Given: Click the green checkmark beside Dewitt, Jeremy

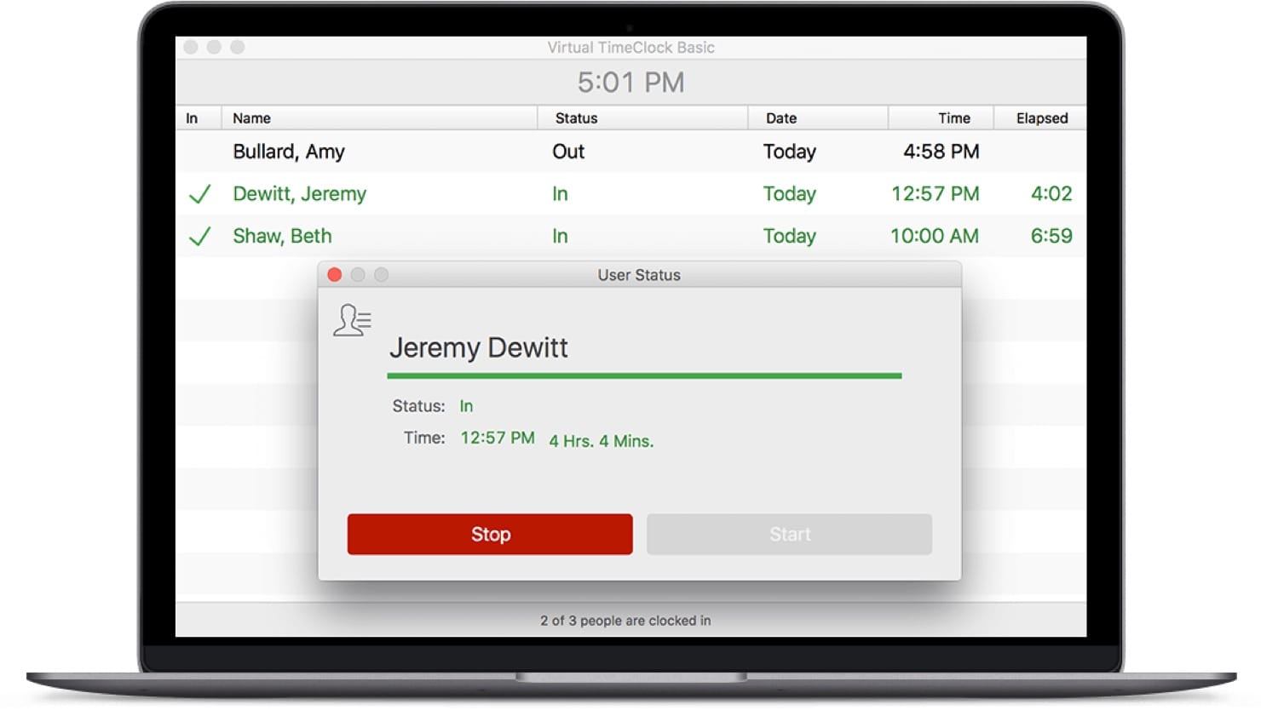Looking at the screenshot, I should pyautogui.click(x=199, y=193).
